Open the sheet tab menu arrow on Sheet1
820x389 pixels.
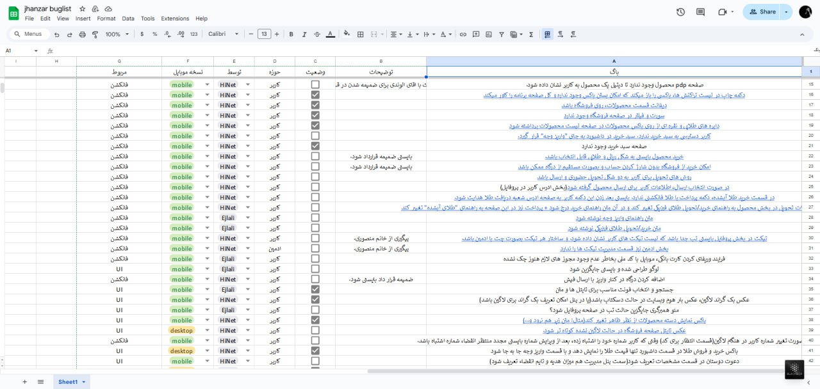83,382
